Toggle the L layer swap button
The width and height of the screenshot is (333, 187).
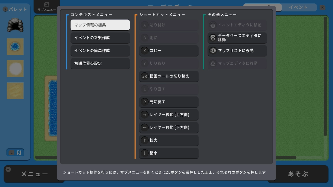click(15, 152)
